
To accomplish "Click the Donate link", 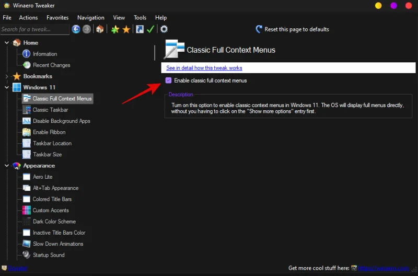I will pyautogui.click(x=18, y=268).
